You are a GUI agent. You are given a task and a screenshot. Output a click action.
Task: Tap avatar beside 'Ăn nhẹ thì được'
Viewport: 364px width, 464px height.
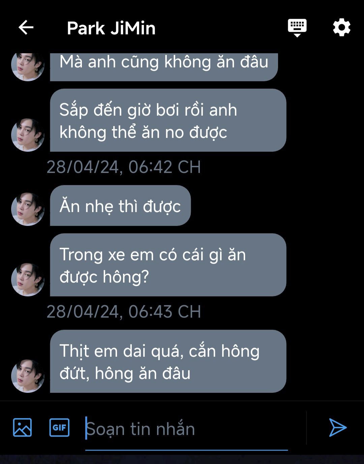28,209
